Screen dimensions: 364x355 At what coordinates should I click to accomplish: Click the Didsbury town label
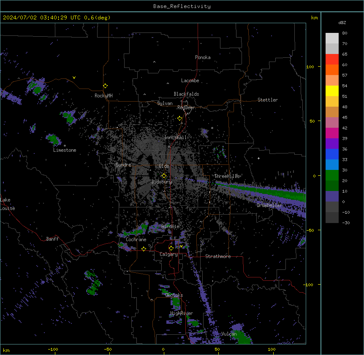(162, 182)
